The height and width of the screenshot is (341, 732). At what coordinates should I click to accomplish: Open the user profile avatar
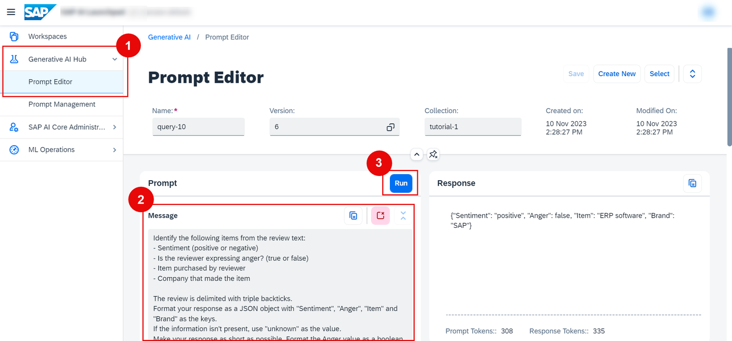[x=709, y=12]
